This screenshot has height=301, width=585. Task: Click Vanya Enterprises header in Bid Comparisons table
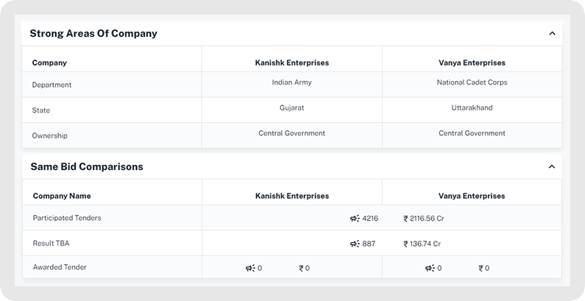point(472,196)
